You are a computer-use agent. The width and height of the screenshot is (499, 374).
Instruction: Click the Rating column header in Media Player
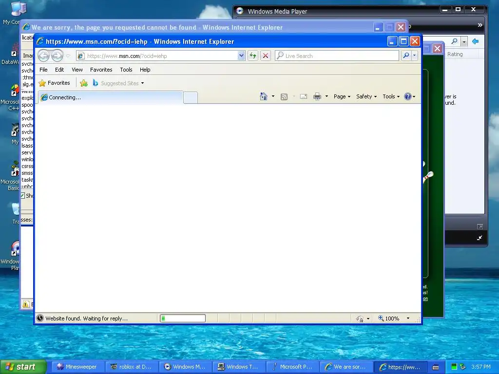point(455,54)
